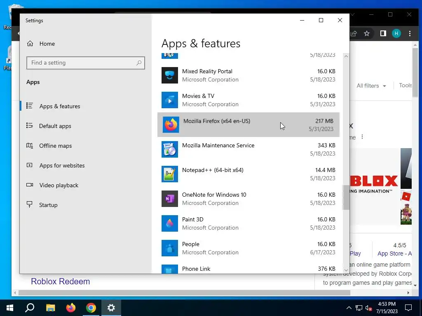The image size is (422, 316).
Task: Select the People app entry
Action: pos(249,248)
